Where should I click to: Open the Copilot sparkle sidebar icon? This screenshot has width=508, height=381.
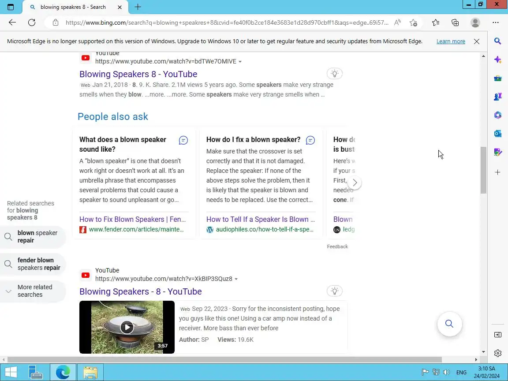[x=498, y=60]
